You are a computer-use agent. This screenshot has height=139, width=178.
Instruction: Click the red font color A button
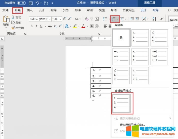(x=83, y=26)
